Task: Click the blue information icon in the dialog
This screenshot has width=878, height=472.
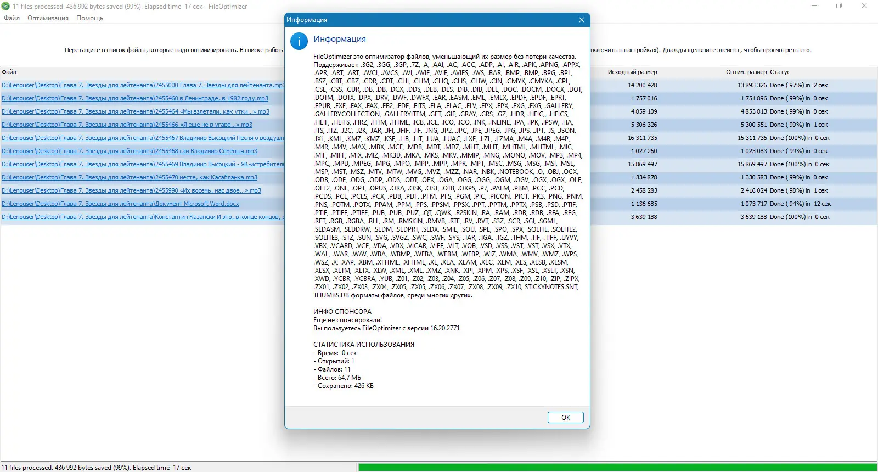Action: [x=299, y=41]
